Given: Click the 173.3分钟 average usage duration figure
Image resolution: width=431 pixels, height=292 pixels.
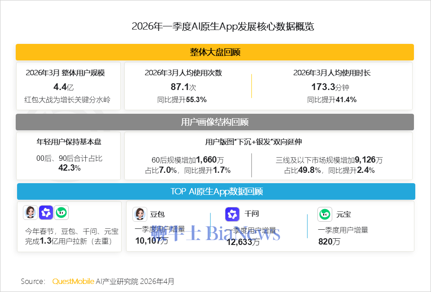Looking at the screenshot, I should click(331, 87).
